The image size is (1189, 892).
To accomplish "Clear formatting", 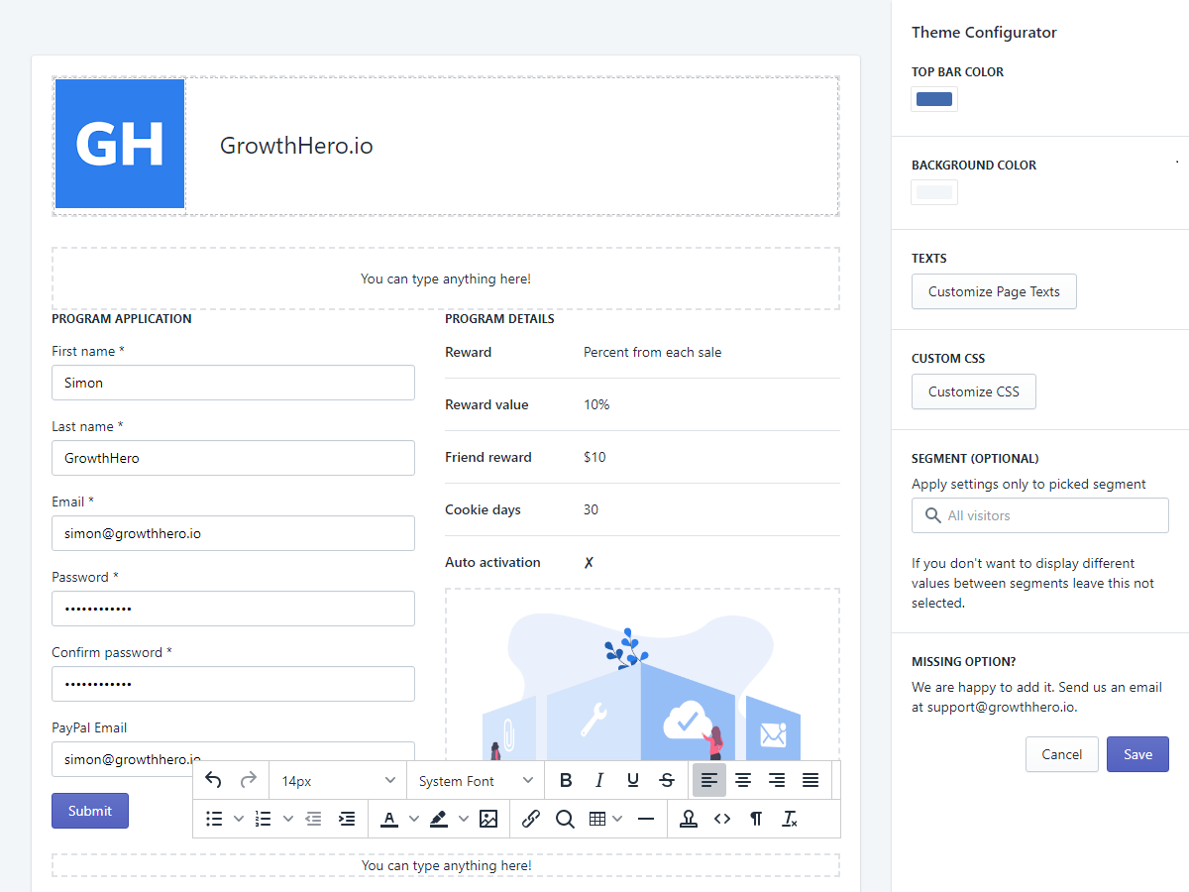I will pos(790,819).
